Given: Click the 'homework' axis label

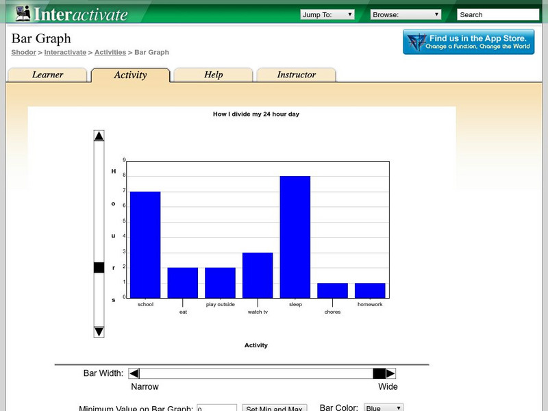Looking at the screenshot, I should tap(370, 304).
